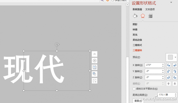Click the text box T icon in floating toolbar
The image size is (178, 103).
click(x=94, y=67)
